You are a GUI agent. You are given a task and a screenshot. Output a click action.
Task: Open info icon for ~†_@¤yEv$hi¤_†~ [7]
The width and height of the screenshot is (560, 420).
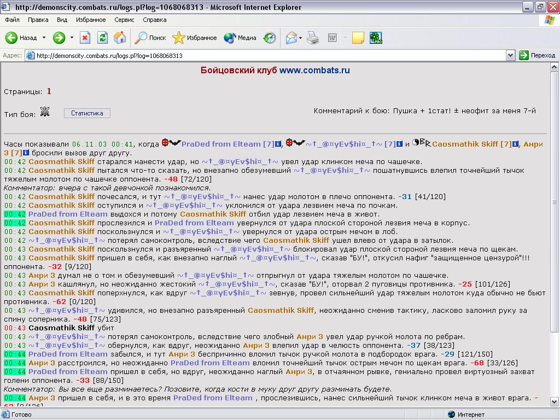(400, 144)
